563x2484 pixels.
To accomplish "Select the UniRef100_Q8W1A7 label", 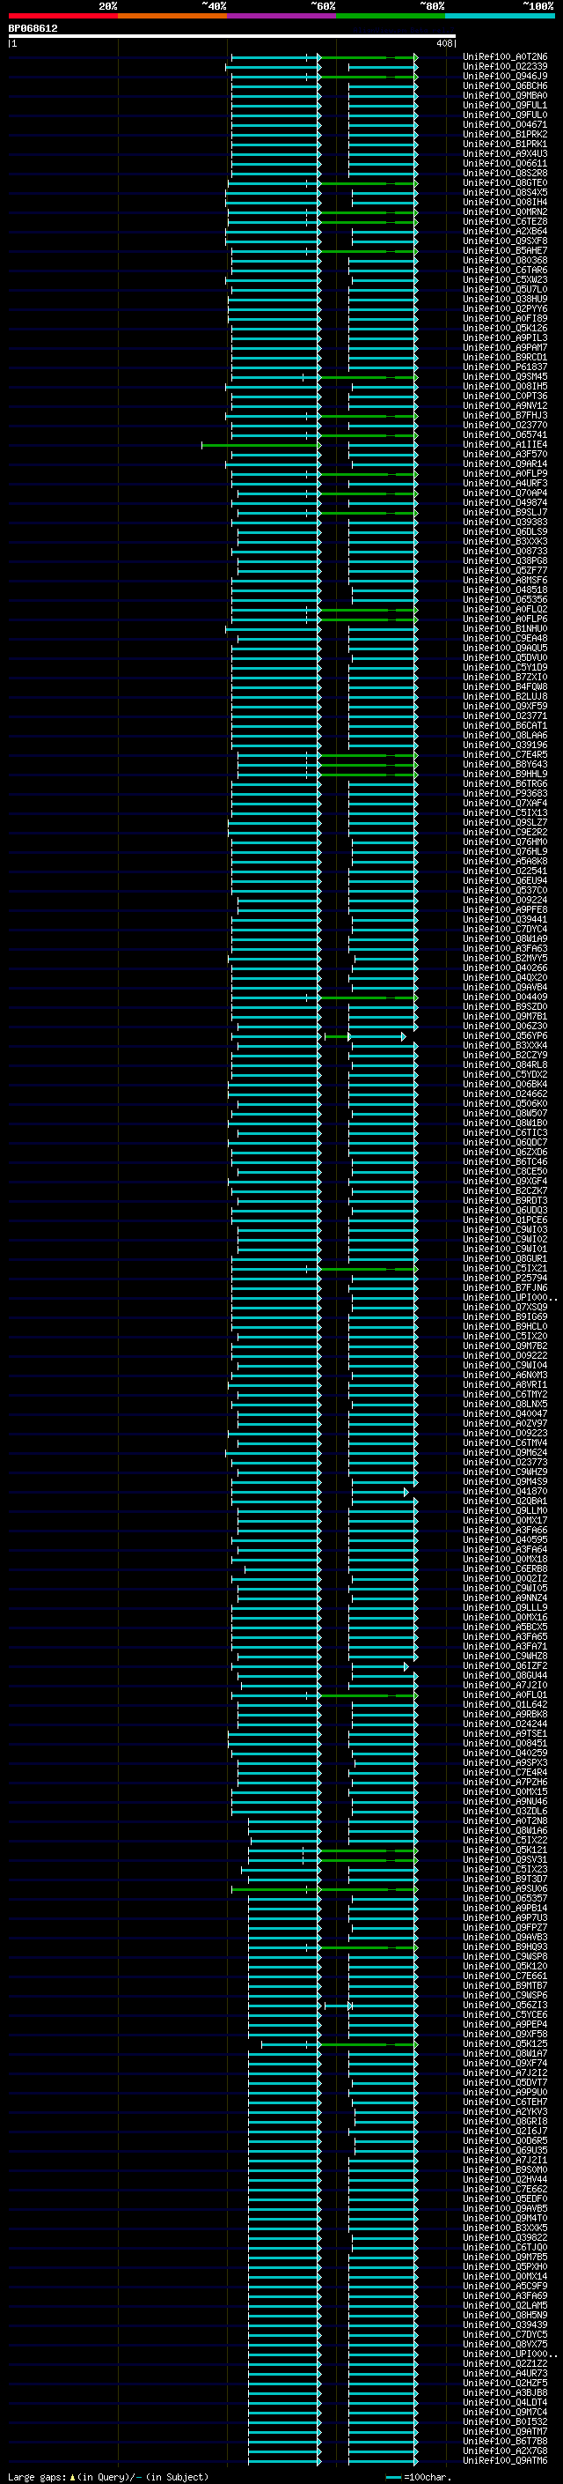I will 505,2053.
